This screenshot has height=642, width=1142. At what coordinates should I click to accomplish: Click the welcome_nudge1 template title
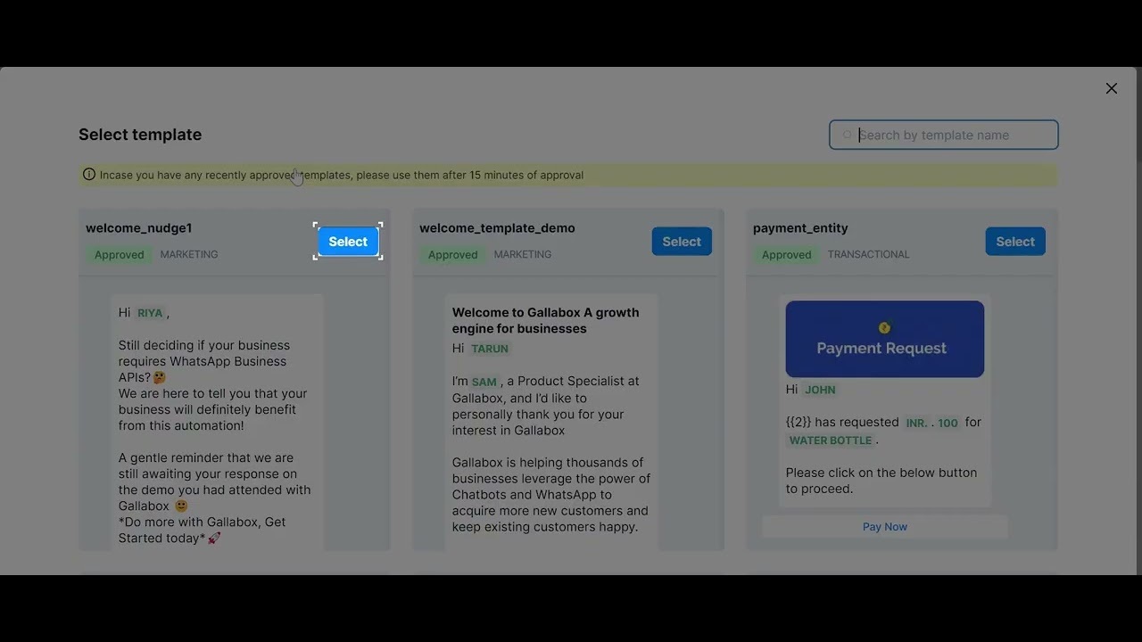tap(138, 228)
